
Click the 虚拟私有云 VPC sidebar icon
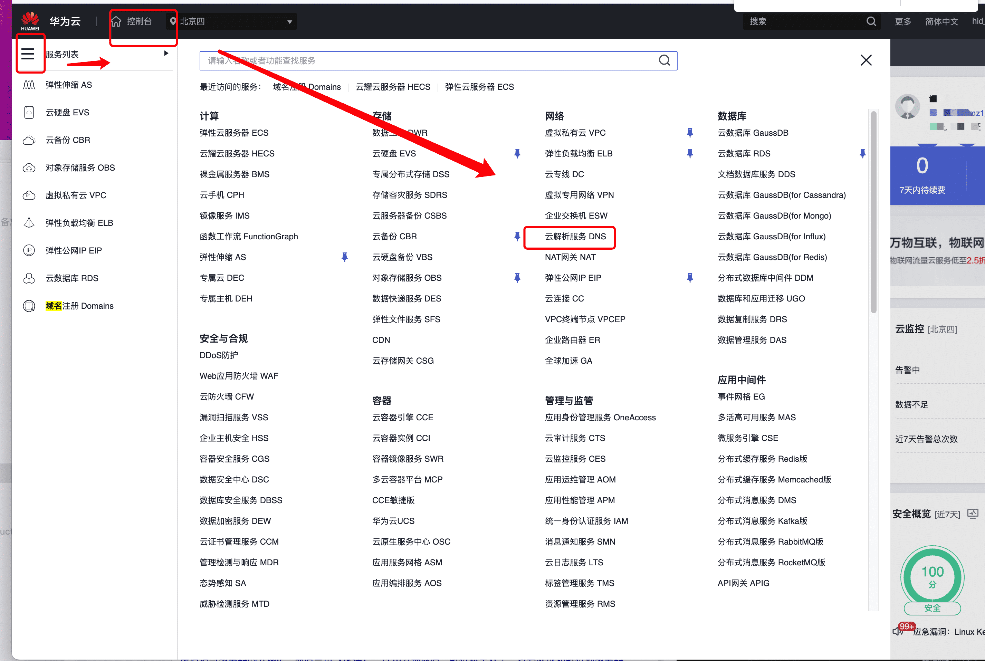pyautogui.click(x=29, y=195)
